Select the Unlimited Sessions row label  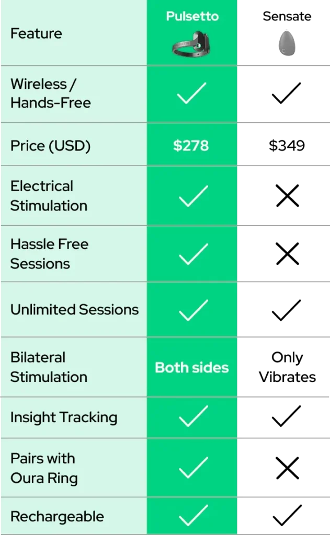(x=74, y=309)
